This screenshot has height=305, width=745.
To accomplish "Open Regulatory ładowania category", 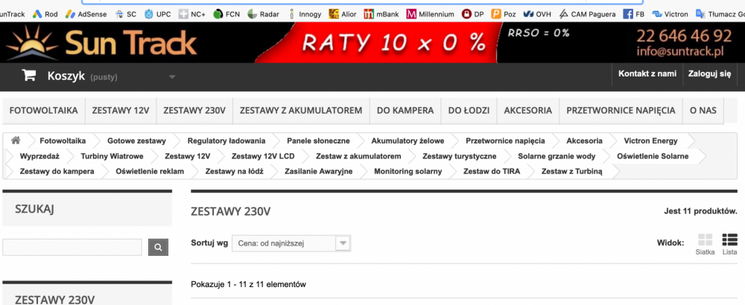I will coord(226,141).
